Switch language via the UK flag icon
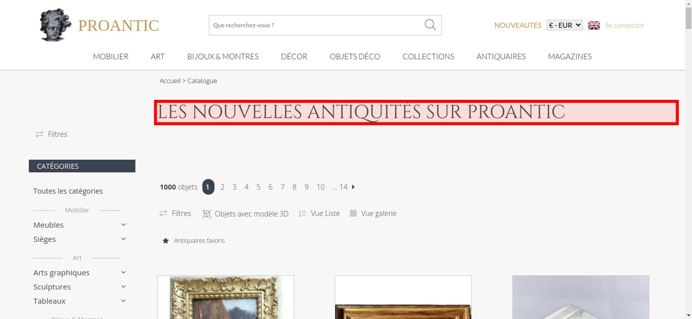Viewport: 692px width, 319px height. point(594,25)
